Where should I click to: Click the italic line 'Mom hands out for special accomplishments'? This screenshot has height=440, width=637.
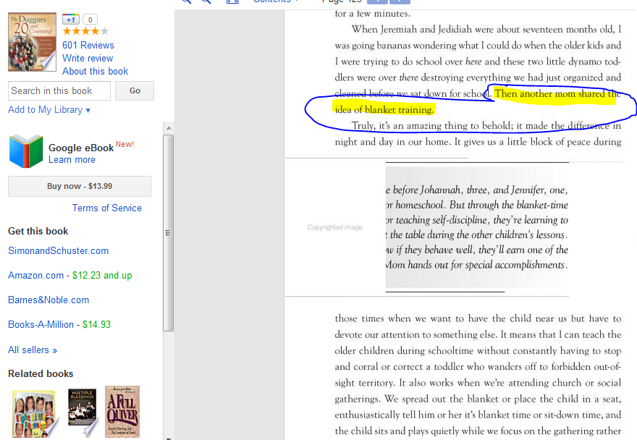[476, 265]
